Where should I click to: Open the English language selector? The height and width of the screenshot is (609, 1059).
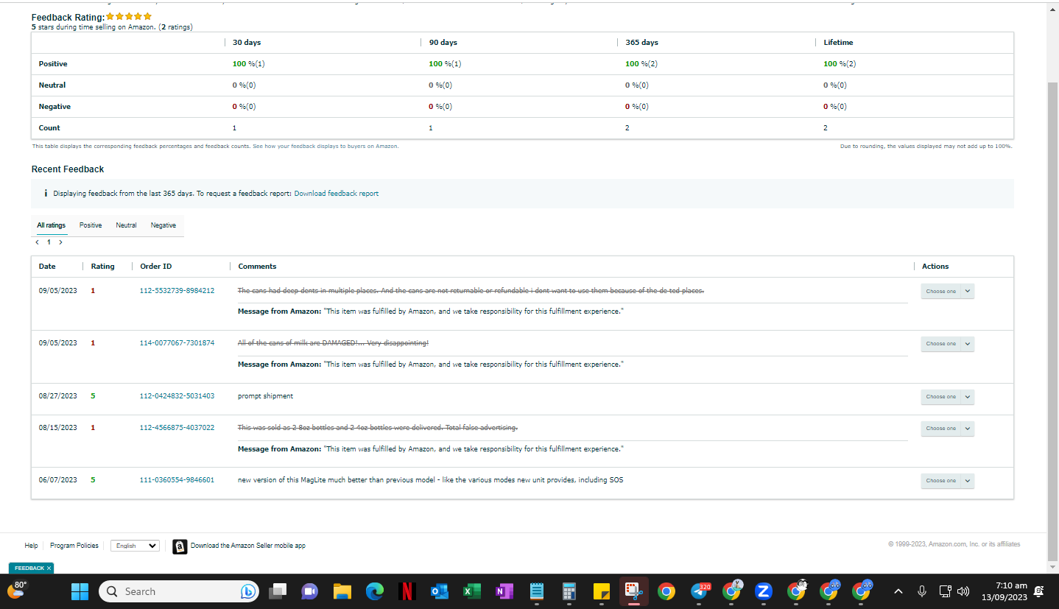[135, 546]
